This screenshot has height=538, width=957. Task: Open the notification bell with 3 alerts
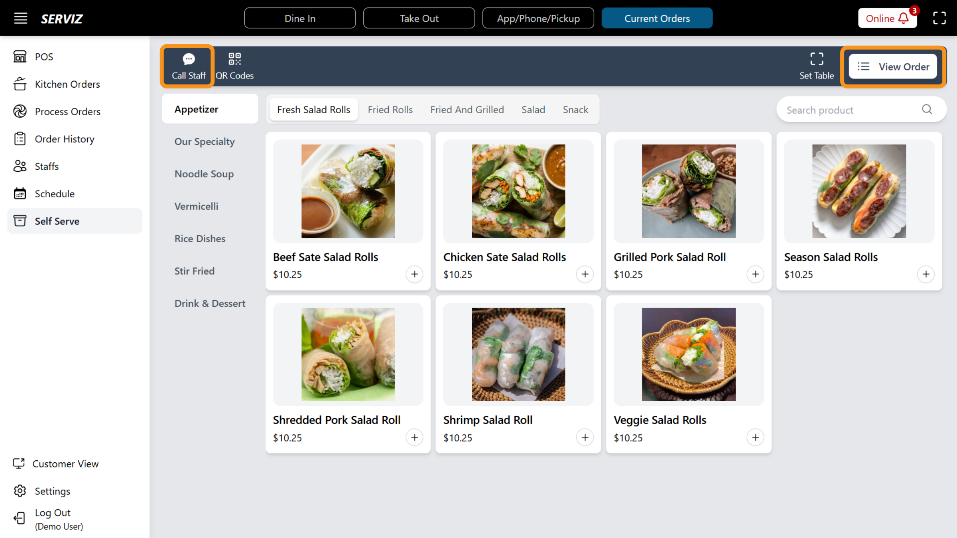pos(904,18)
